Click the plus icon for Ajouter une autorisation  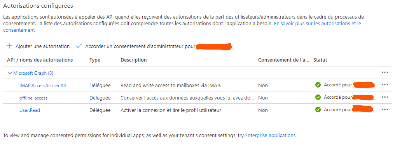tap(9, 46)
